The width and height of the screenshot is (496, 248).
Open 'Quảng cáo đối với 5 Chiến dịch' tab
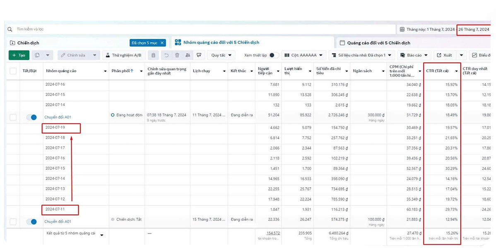(x=378, y=43)
